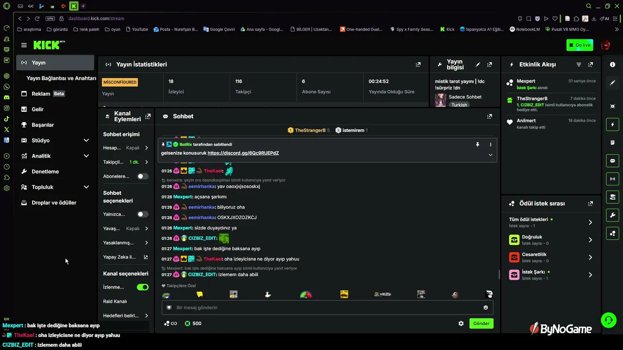
Task: Click the YouTube bookmark in the bookmarks bar
Action: (x=137, y=29)
